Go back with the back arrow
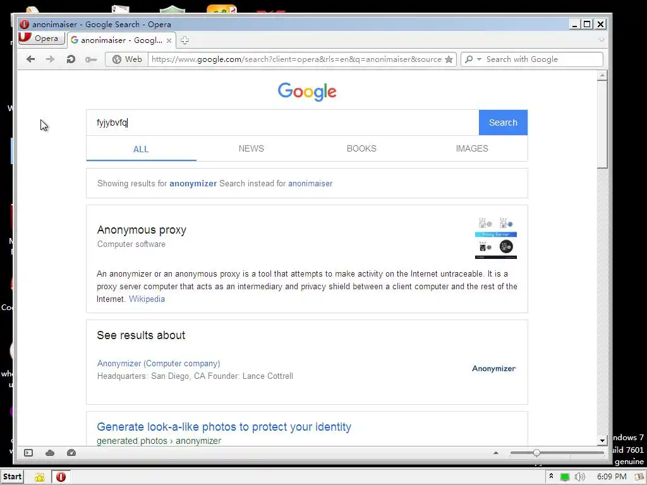 pyautogui.click(x=30, y=59)
